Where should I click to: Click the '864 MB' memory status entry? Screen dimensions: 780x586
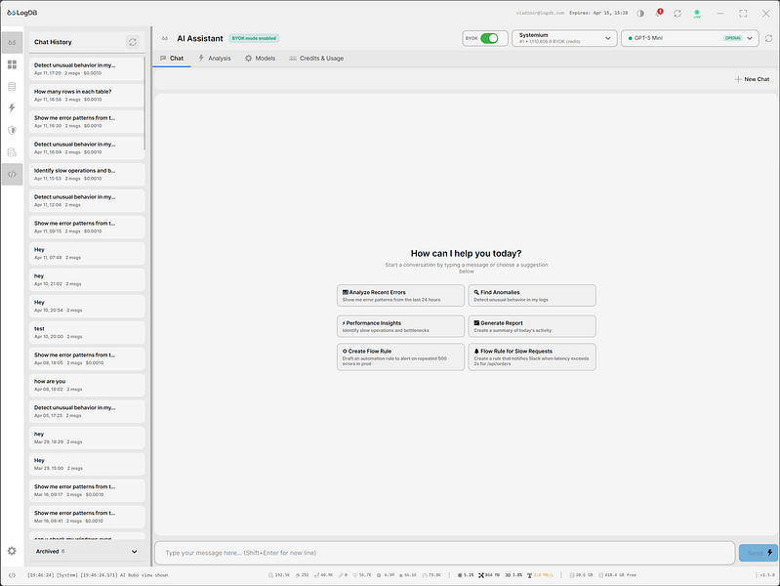coord(489,575)
